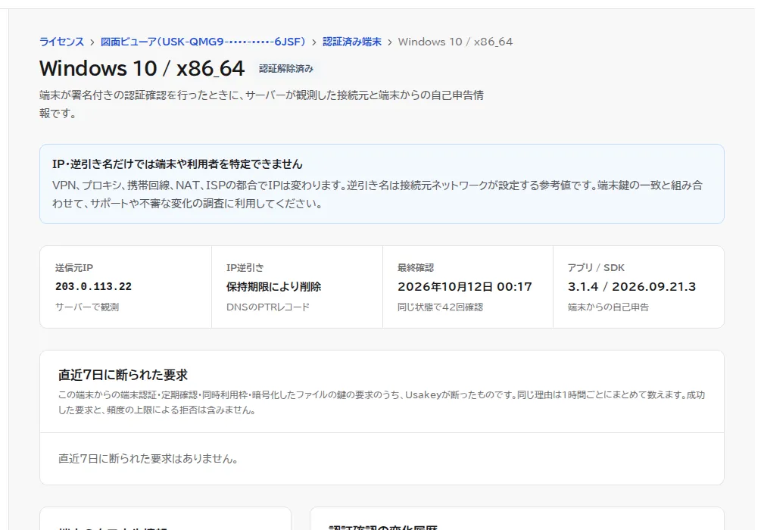
Task: Click the IP・逆引き名だけでは notice heading
Action: coord(177,164)
